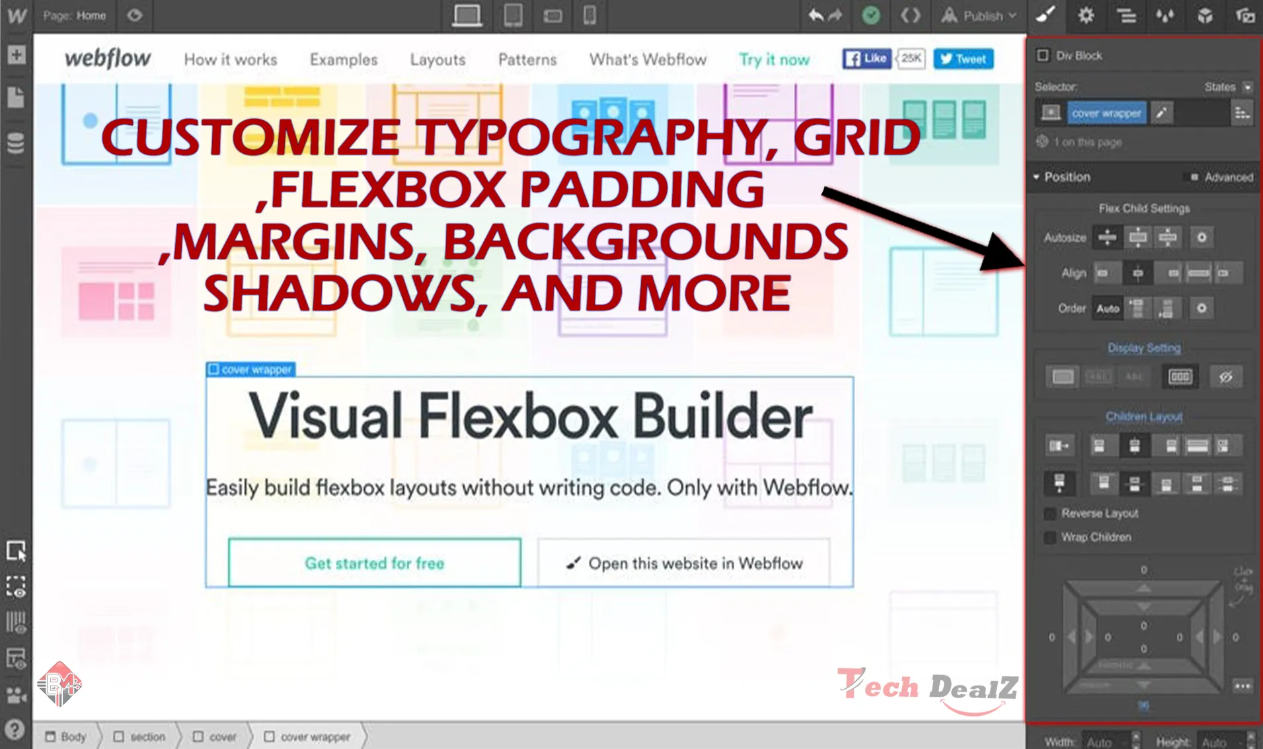
Task: Open the Pages panel in left sidebar
Action: click(16, 97)
